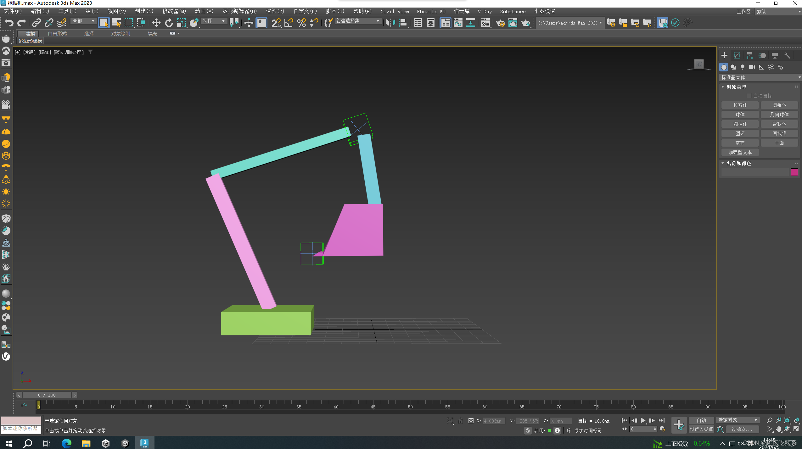
Task: Collapse the 对象类型 rollout
Action: coord(736,87)
